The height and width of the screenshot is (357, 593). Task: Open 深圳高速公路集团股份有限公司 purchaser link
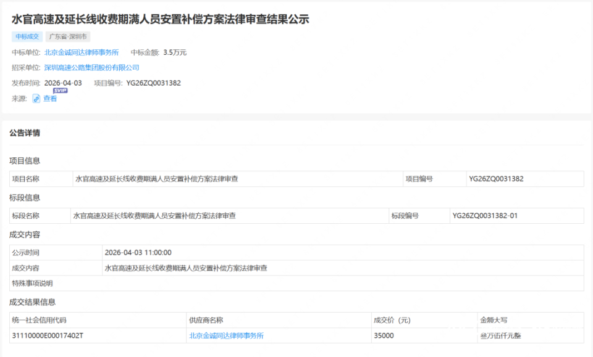pos(92,68)
